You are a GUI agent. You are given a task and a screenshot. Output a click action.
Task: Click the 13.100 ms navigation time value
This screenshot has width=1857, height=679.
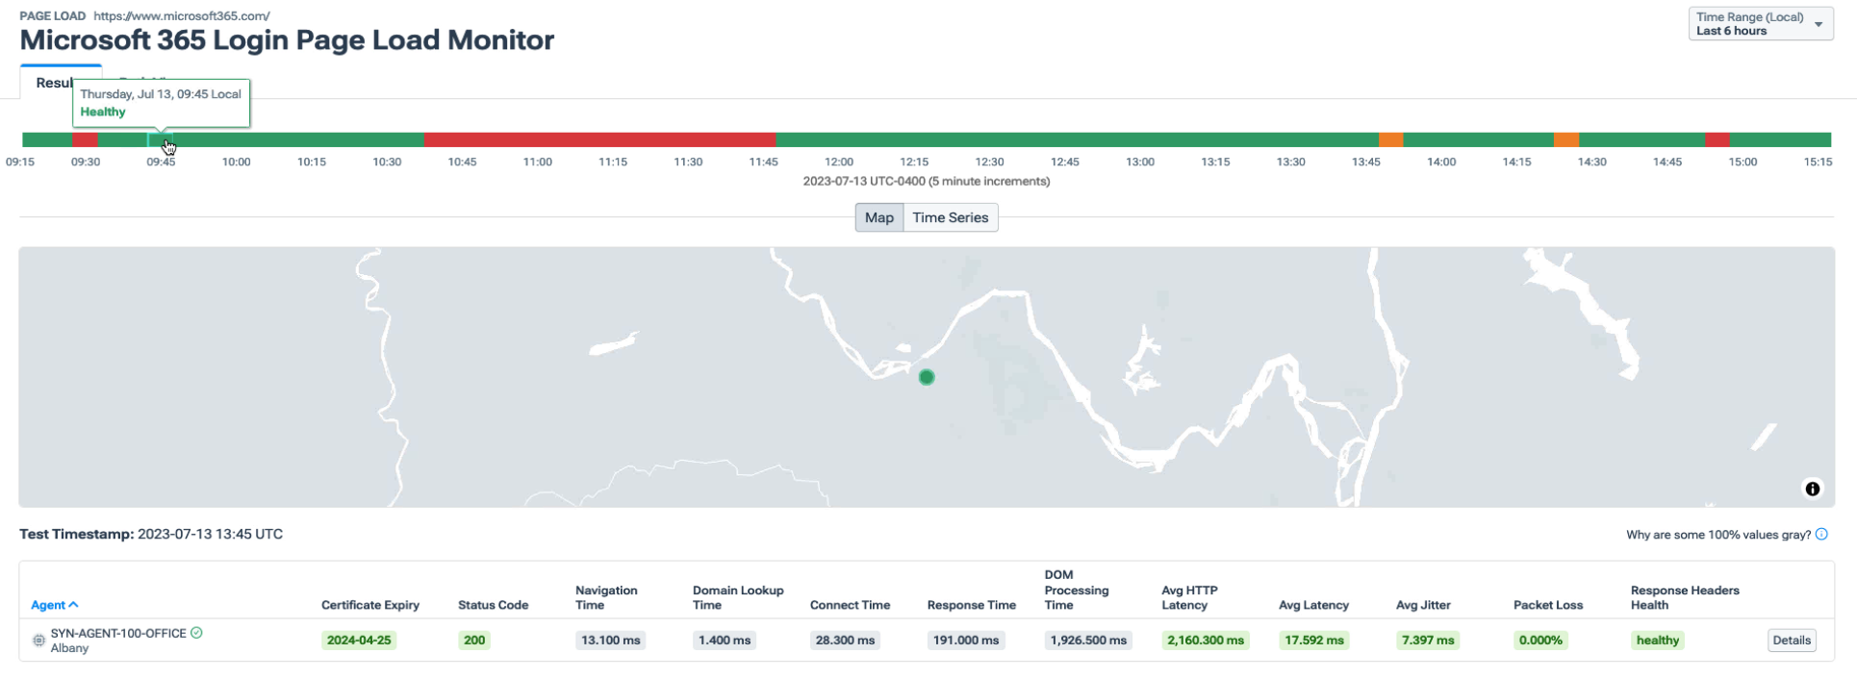click(611, 641)
